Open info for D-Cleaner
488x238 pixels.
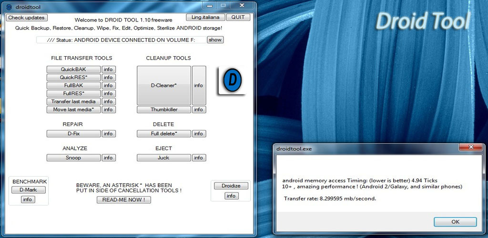199,86
